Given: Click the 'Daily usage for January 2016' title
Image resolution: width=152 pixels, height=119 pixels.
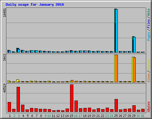Looking at the screenshot, I should [x=35, y=4].
